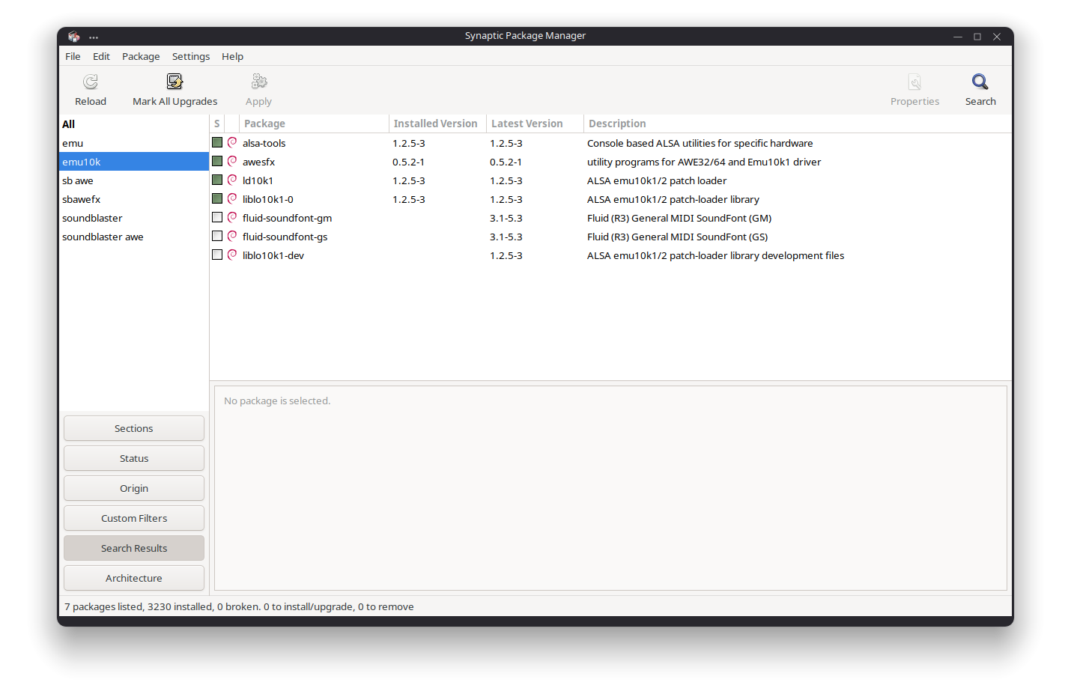
Task: Click the Debian swirl icon for fluid-soundfont-gm
Action: [x=232, y=217]
